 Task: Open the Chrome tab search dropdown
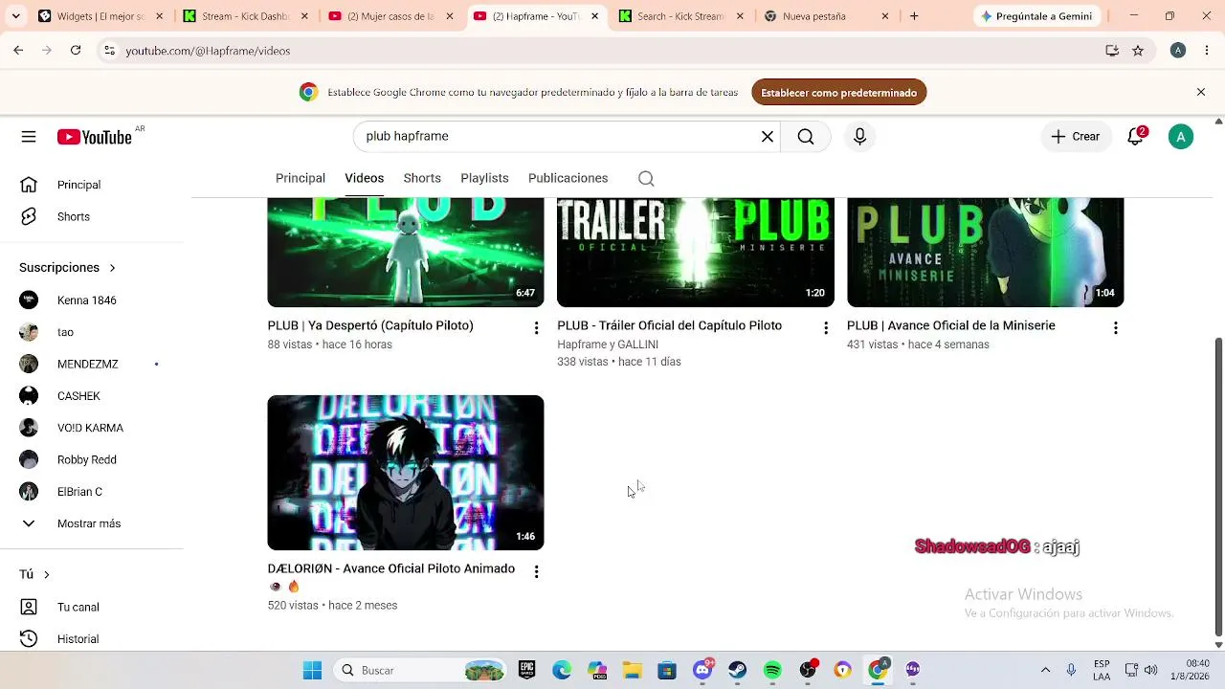click(15, 16)
